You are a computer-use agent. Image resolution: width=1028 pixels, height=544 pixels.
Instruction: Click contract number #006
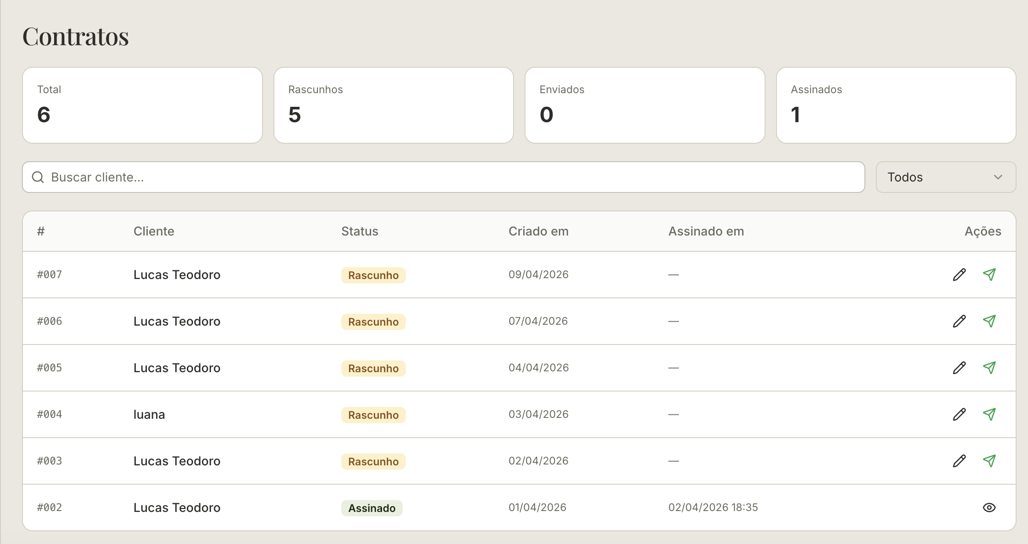50,321
